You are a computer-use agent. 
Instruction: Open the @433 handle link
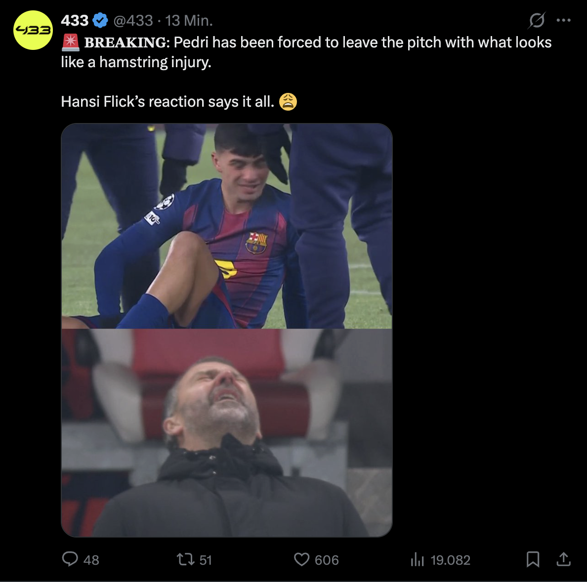pos(133,21)
